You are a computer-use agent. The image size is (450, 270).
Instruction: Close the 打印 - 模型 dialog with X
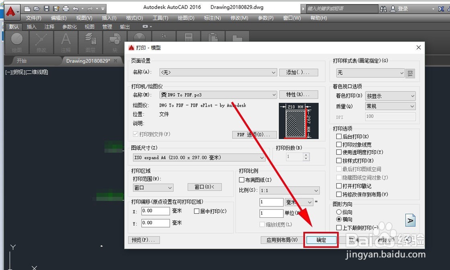pyautogui.click(x=418, y=47)
